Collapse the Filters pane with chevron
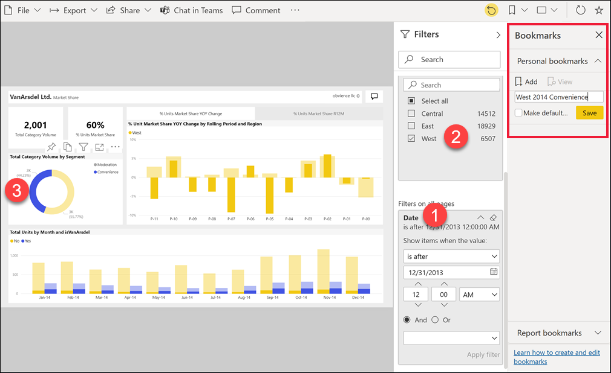 [x=498, y=35]
